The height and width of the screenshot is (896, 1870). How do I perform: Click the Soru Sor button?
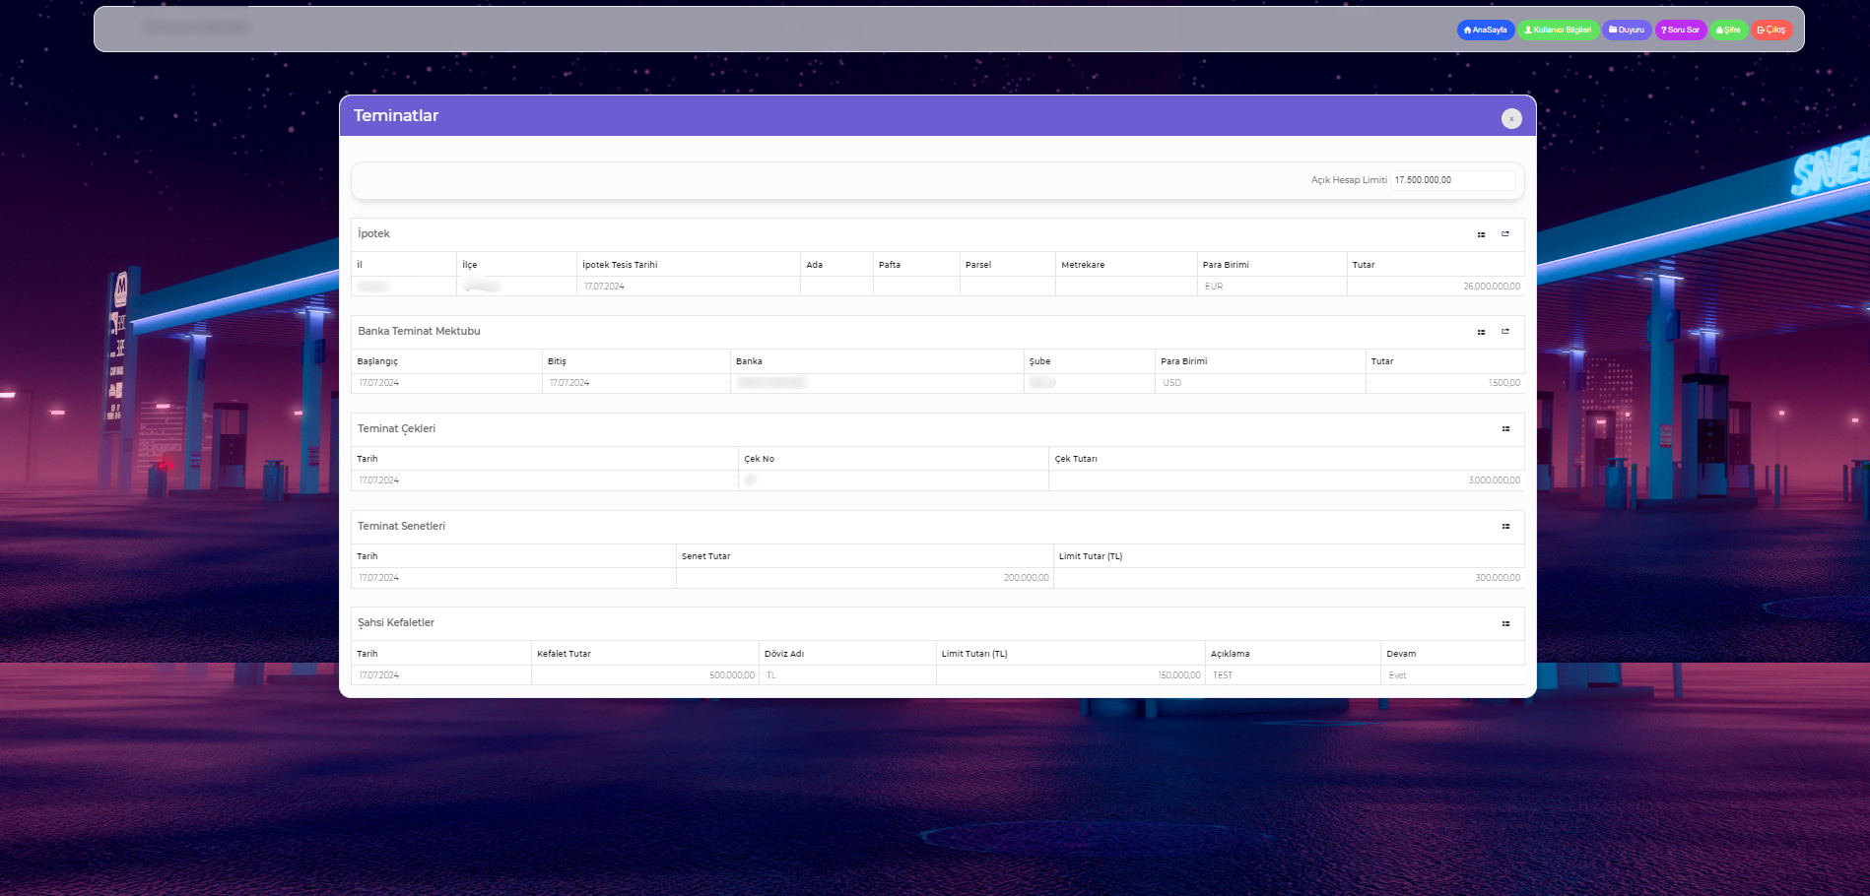click(1681, 31)
